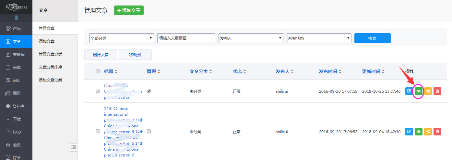Preview the article updated 2018-09-04
452x160 pixels.
click(x=419, y=132)
